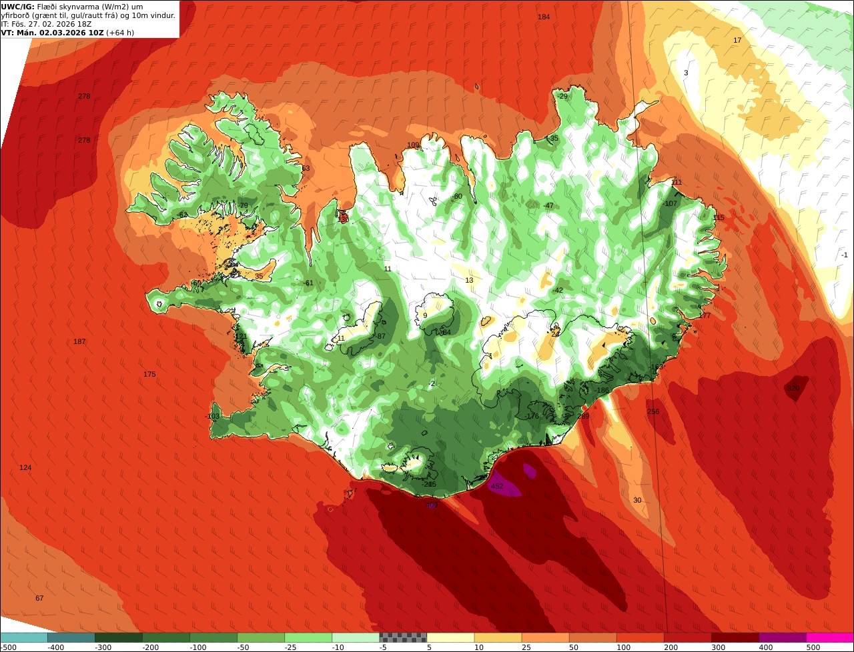Click the map value -47 in northeast Iceland
854x652 pixels.
click(x=548, y=206)
